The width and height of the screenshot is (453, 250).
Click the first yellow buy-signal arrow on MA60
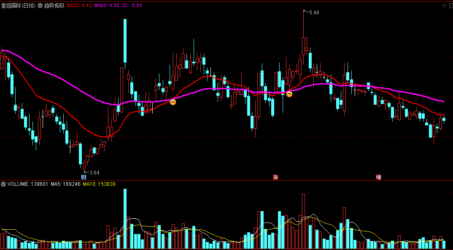[173, 102]
